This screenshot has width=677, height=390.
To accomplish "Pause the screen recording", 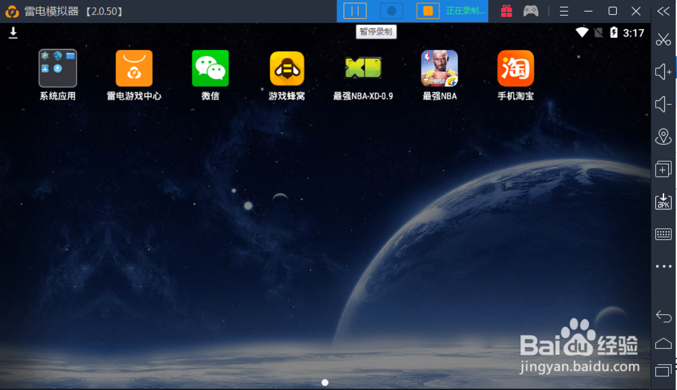I will pos(355,11).
